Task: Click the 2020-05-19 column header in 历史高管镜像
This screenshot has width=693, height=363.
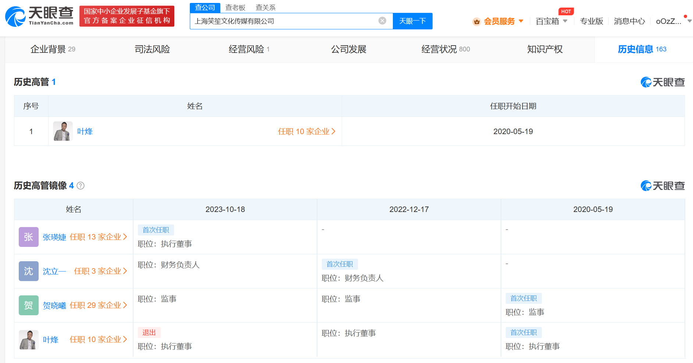Action: [x=593, y=209]
